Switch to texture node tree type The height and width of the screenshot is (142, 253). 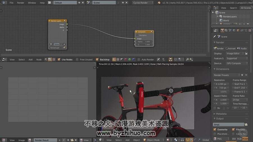tap(54, 59)
